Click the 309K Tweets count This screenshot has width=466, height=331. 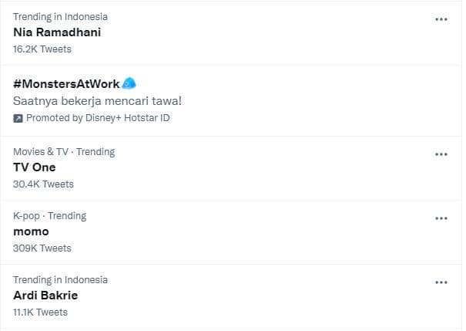point(42,248)
